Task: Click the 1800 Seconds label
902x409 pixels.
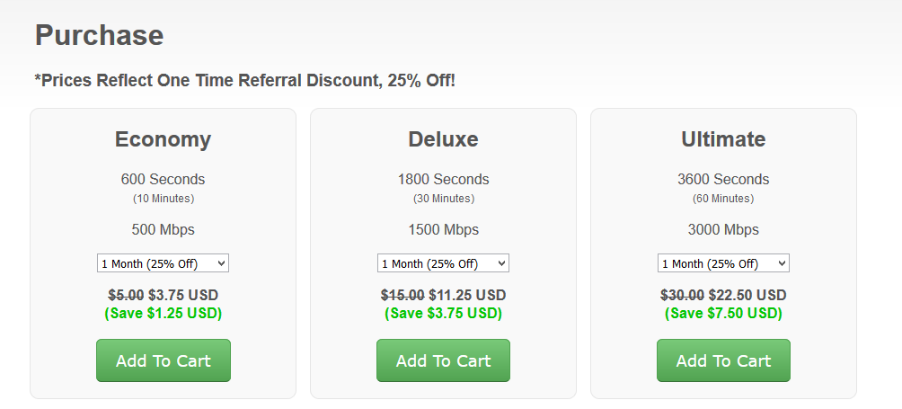Action: tap(443, 179)
